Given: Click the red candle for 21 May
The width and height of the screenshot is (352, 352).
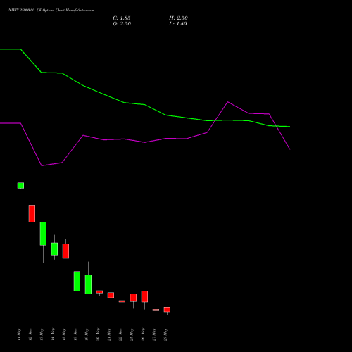Looking at the screenshot, I should click(111, 295).
